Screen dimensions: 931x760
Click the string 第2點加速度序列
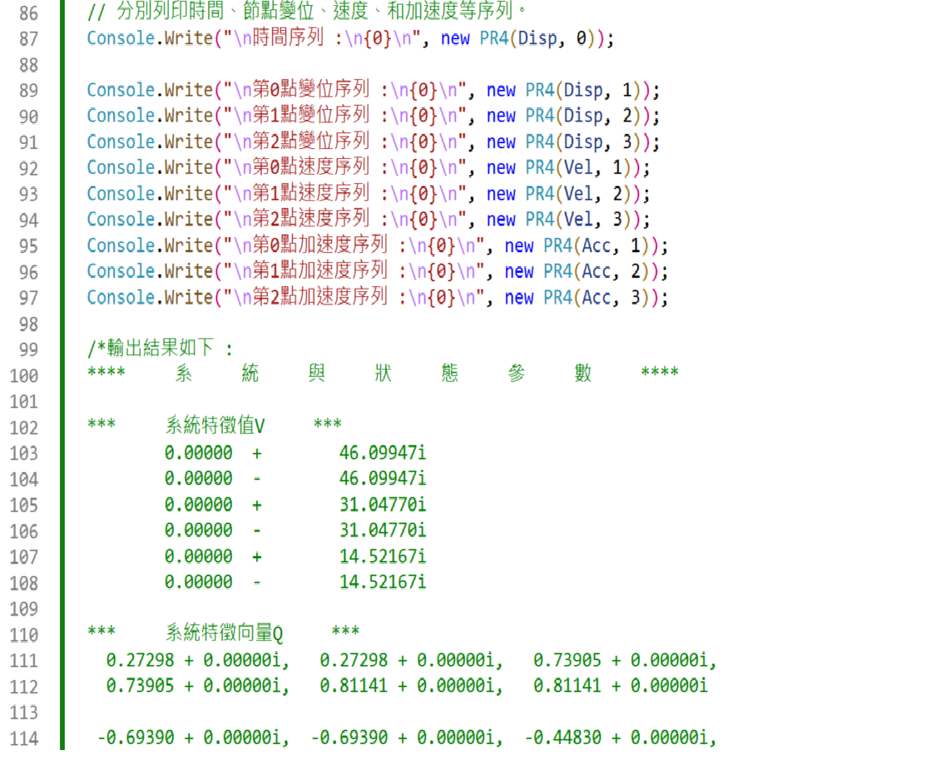pyautogui.click(x=320, y=297)
